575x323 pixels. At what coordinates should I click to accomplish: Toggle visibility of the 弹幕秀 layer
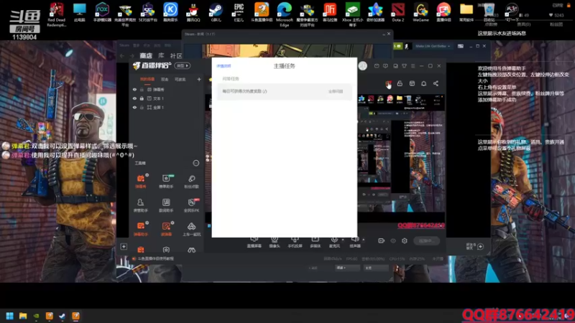point(134,89)
